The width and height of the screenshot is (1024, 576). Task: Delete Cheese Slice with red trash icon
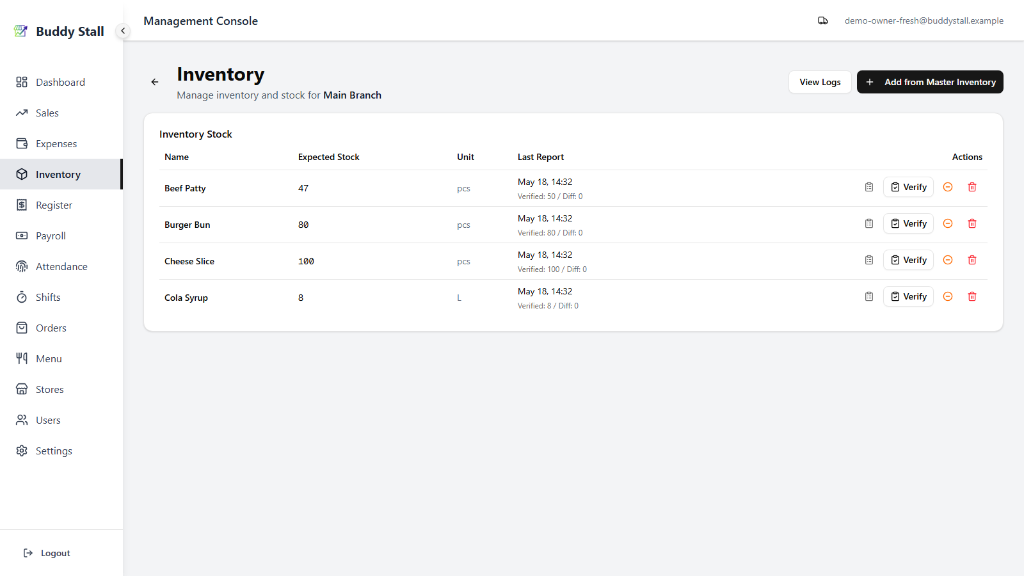[x=972, y=260]
